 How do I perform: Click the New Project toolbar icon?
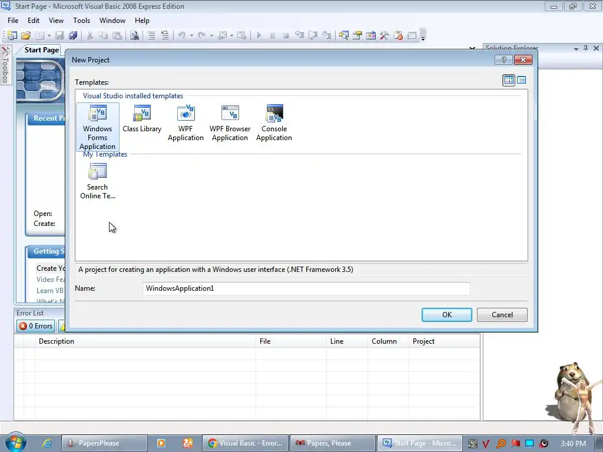(12, 35)
